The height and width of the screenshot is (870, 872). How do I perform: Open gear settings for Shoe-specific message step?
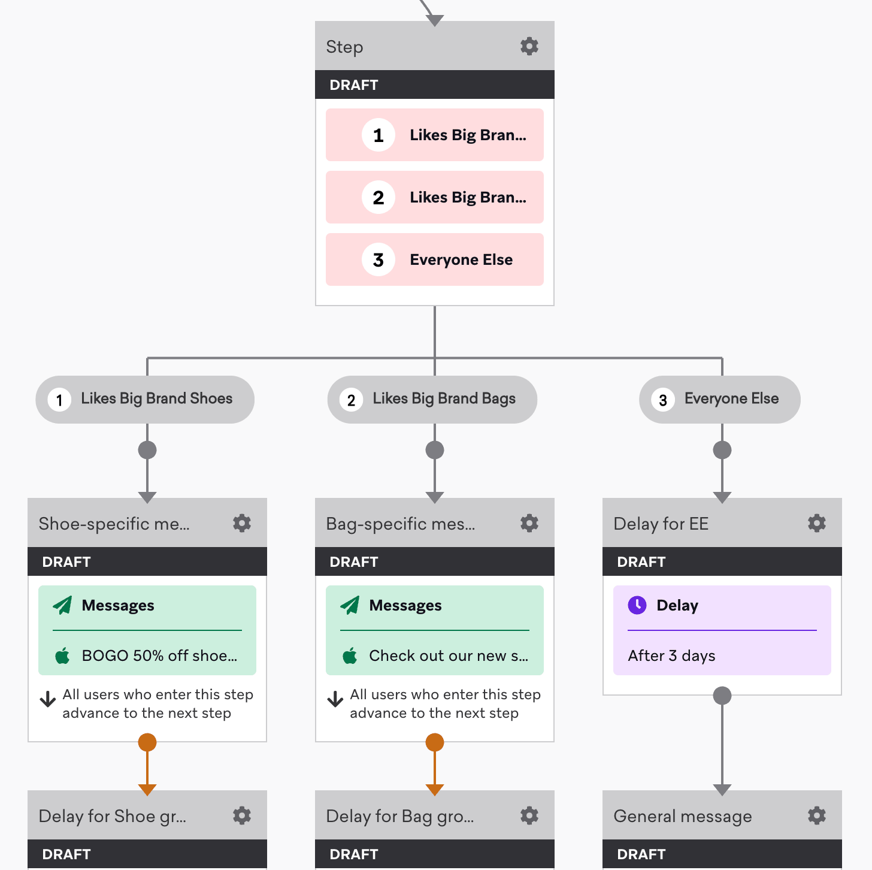241,523
